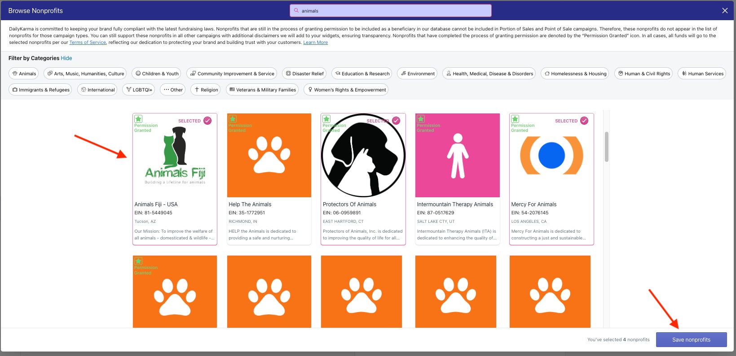This screenshot has height=356, width=736.
Task: Filter by Human Services
Action: pyautogui.click(x=702, y=74)
